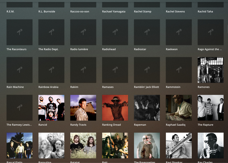Select the Raphael Saadiq name label
The width and height of the screenshot is (228, 163).
click(x=176, y=125)
